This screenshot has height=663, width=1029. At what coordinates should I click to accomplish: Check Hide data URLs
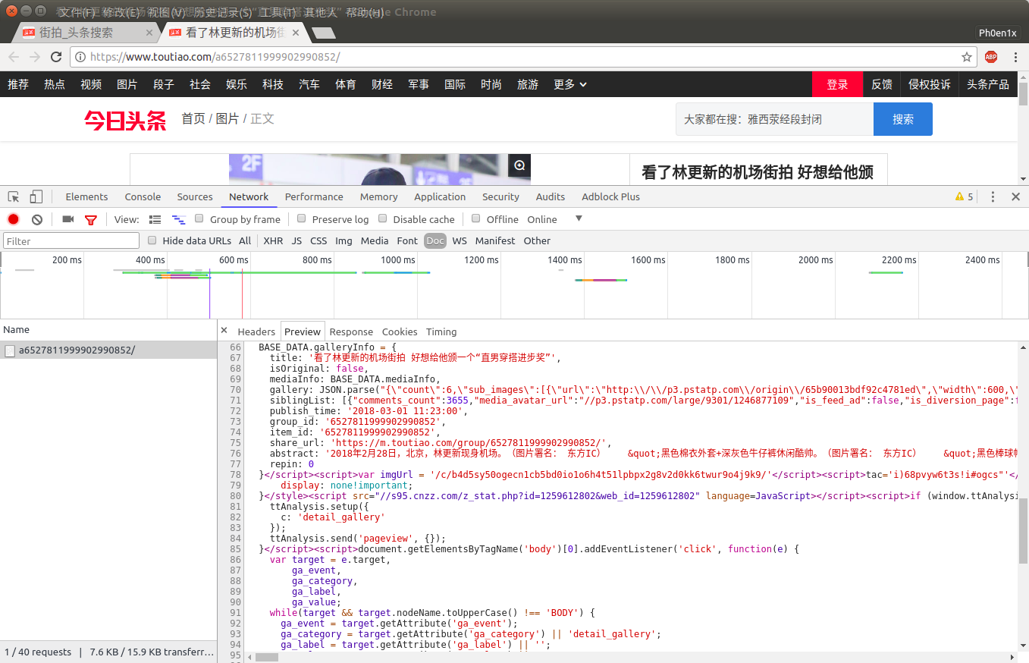click(152, 240)
